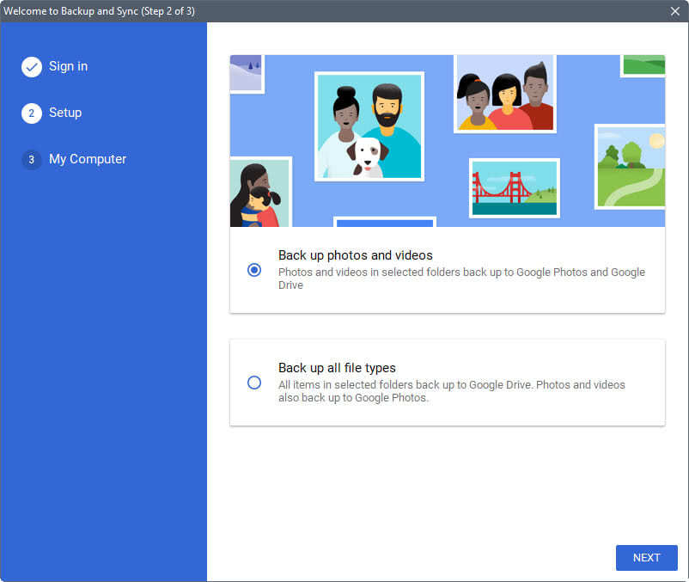
Task: Jump to the My Computer step label
Action: click(88, 159)
